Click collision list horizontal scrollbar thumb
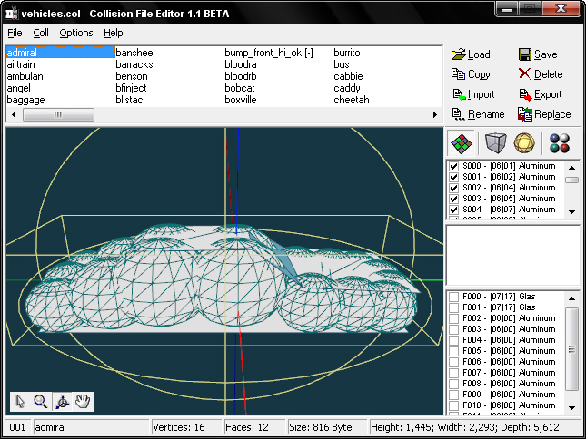This screenshot has height=439, width=586. point(58,114)
